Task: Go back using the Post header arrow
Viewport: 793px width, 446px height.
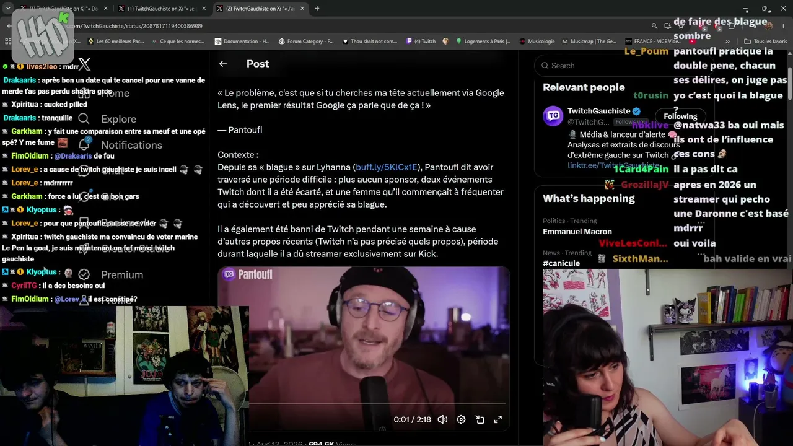Action: [x=223, y=64]
